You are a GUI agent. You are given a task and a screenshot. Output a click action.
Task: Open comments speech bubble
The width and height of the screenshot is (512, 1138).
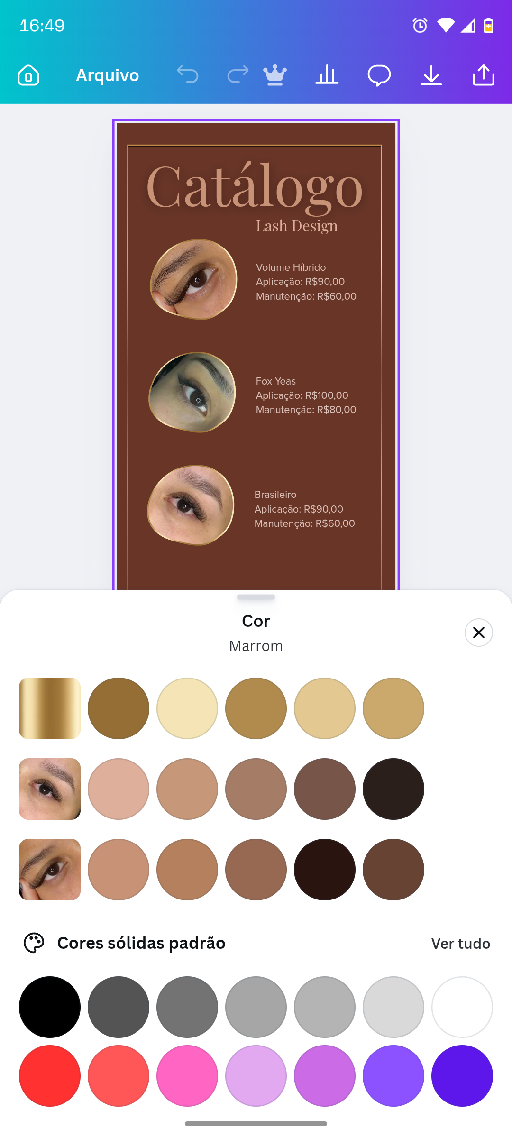point(379,75)
